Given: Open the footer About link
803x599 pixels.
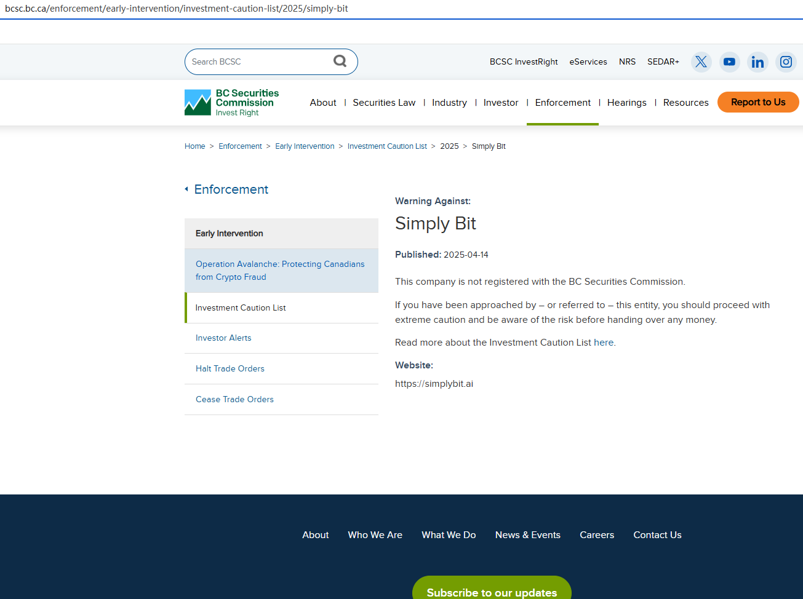Looking at the screenshot, I should (x=316, y=535).
